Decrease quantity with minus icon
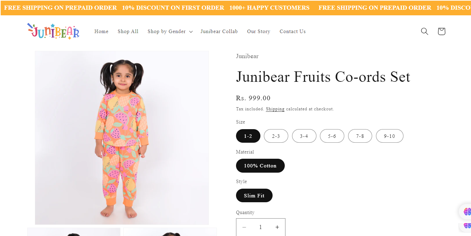The image size is (471, 236). pos(244,227)
